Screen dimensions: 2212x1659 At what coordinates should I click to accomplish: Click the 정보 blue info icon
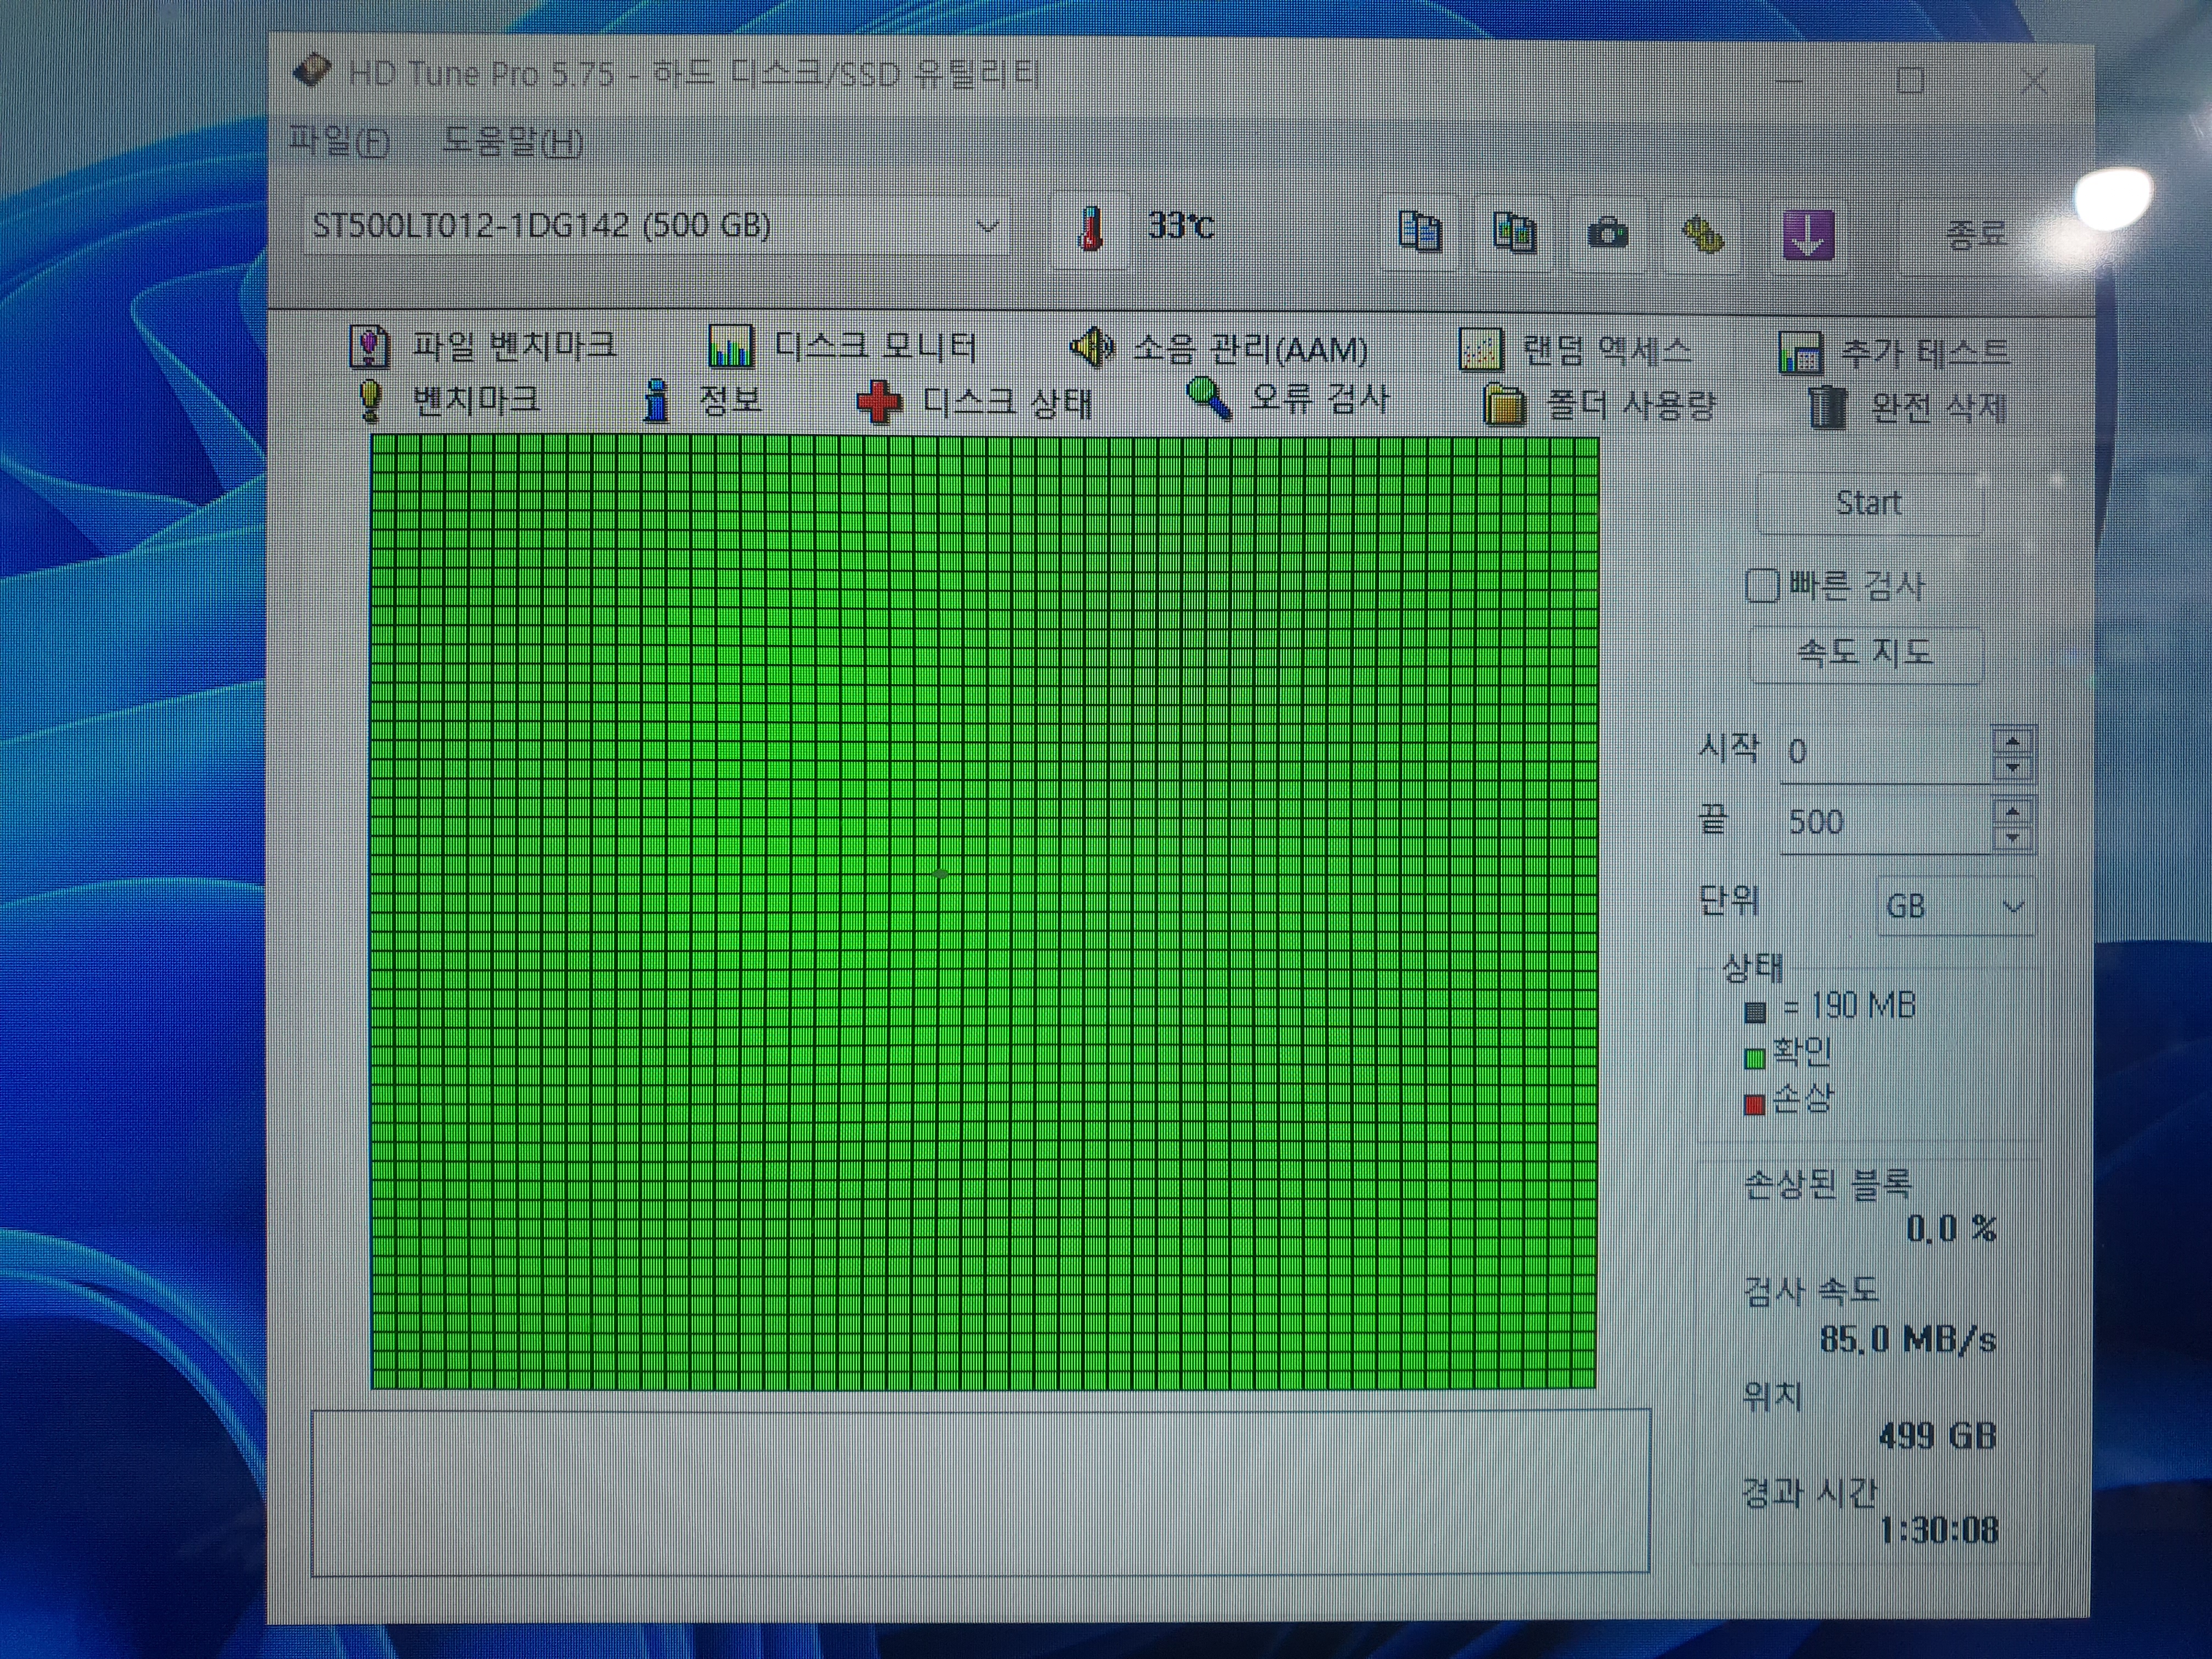click(x=656, y=401)
